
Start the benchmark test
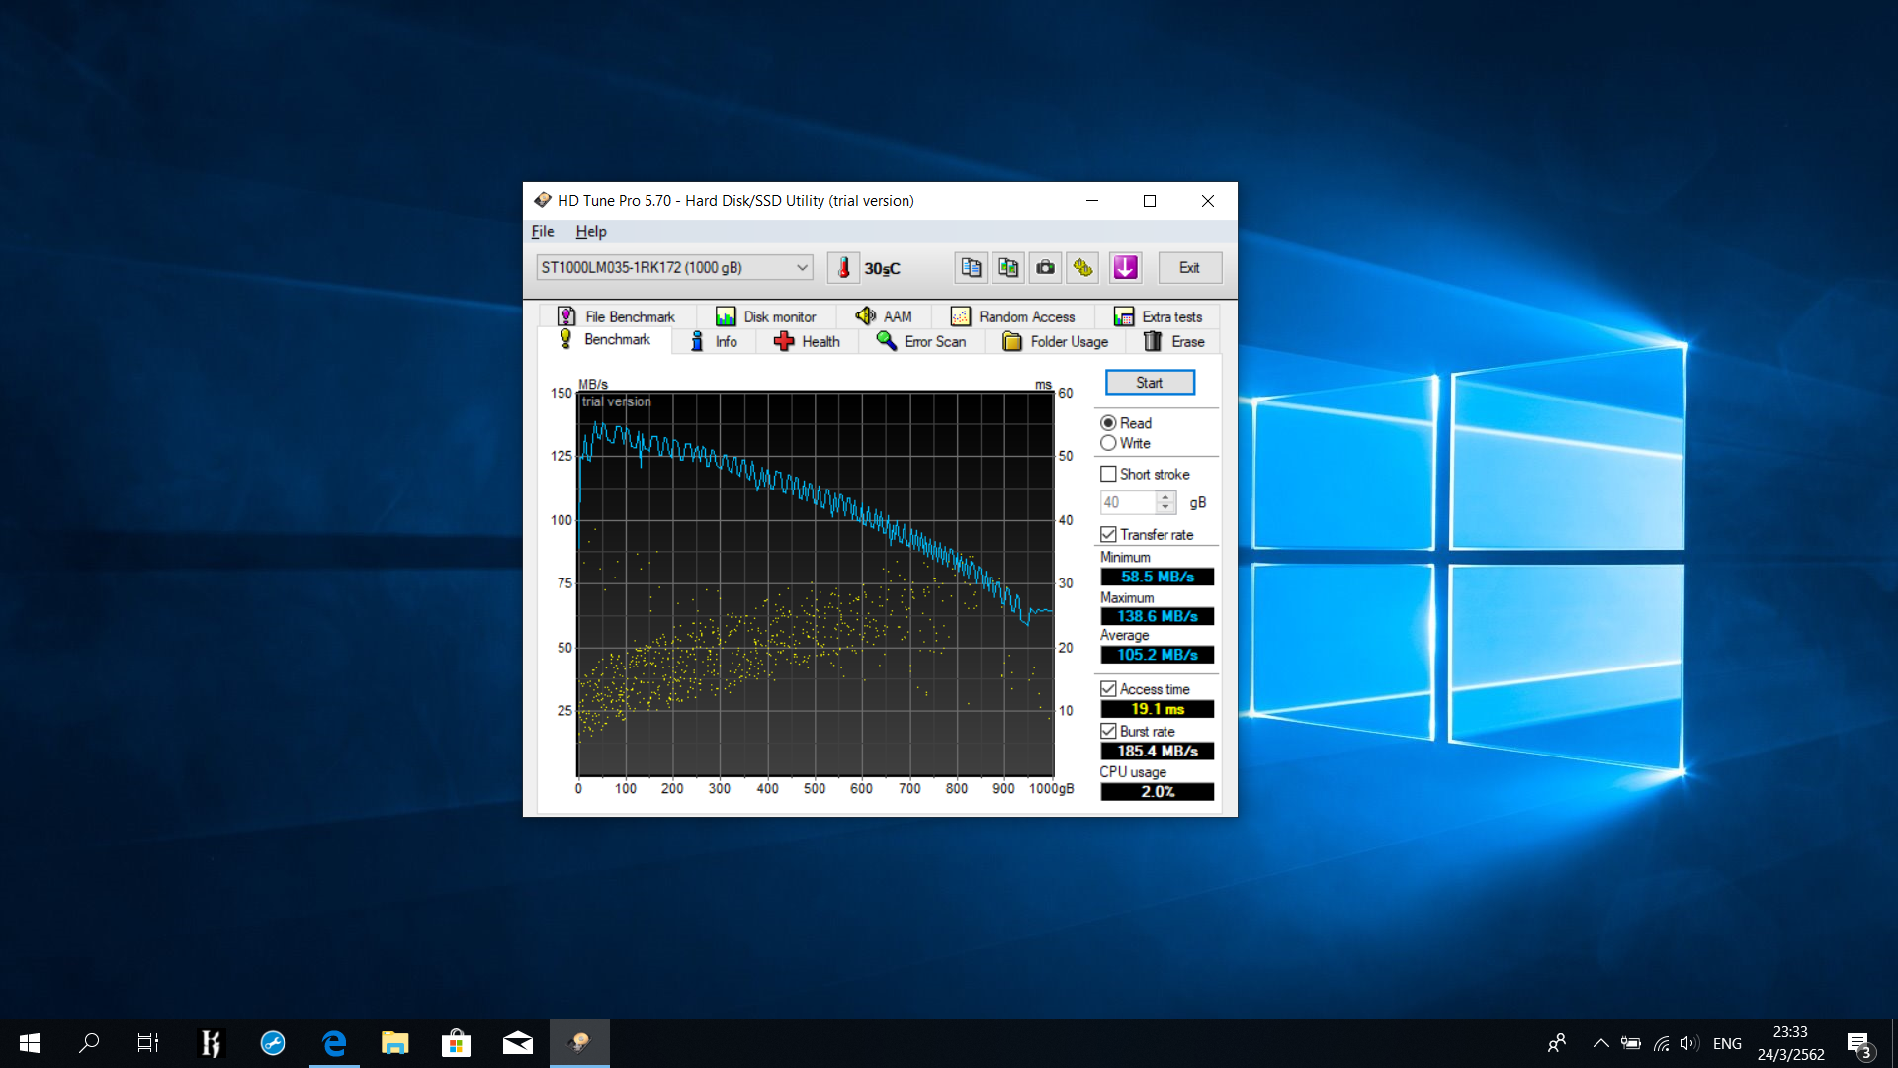(1150, 383)
